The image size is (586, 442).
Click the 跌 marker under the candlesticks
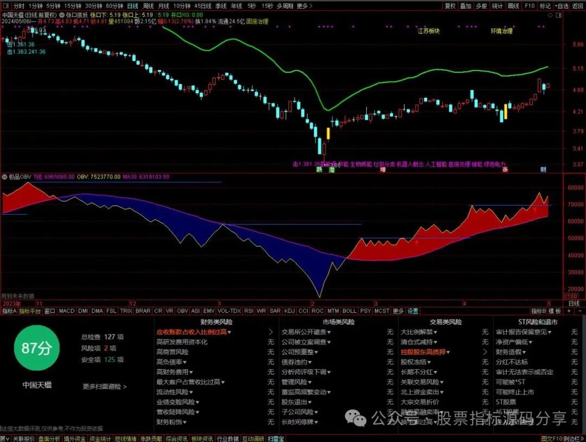(319, 170)
